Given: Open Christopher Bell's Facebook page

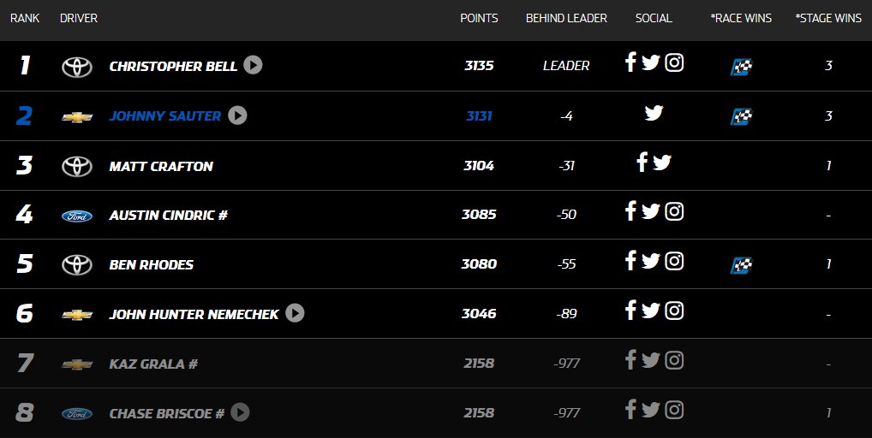Looking at the screenshot, I should 630,63.
